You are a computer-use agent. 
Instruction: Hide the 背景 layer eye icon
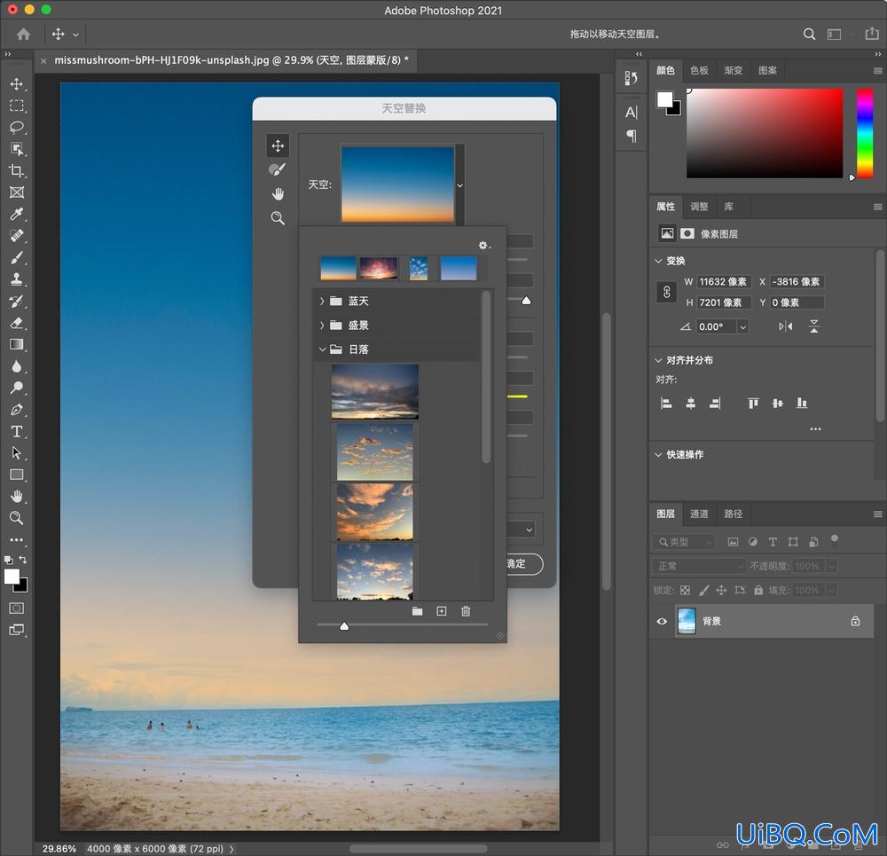click(x=662, y=621)
